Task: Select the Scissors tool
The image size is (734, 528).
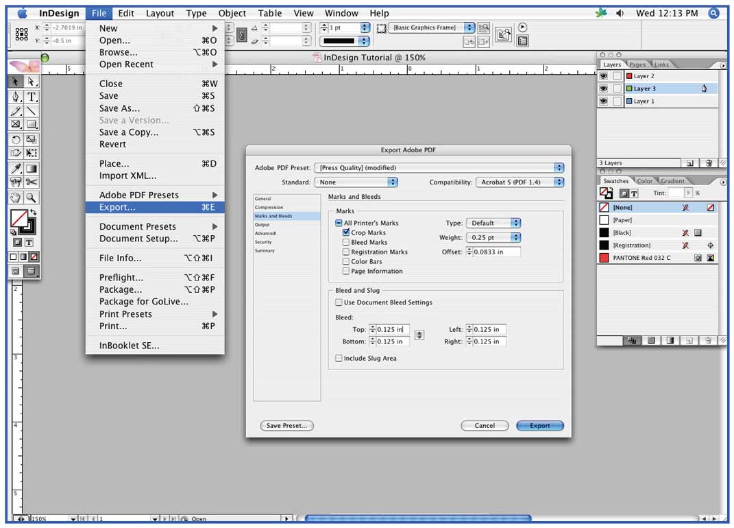Action: pyautogui.click(x=32, y=182)
